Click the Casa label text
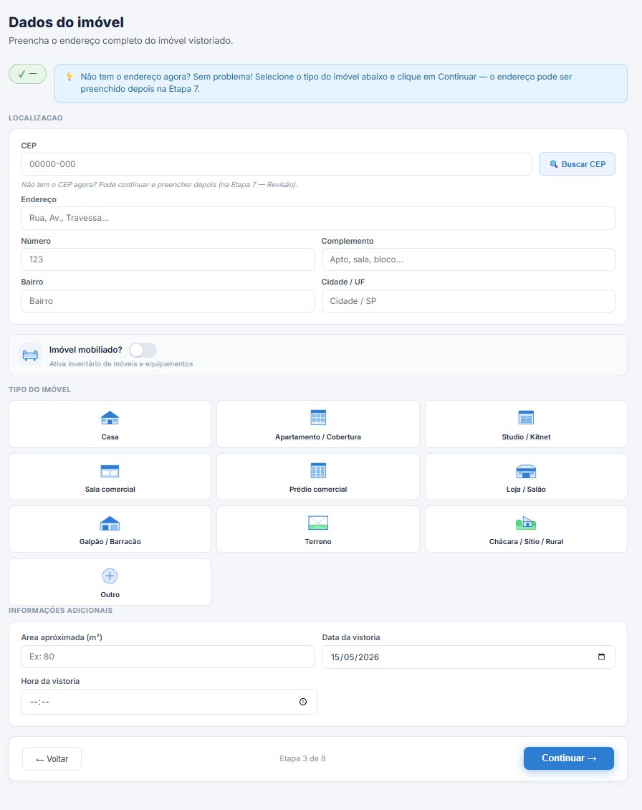642x810 pixels. click(110, 437)
